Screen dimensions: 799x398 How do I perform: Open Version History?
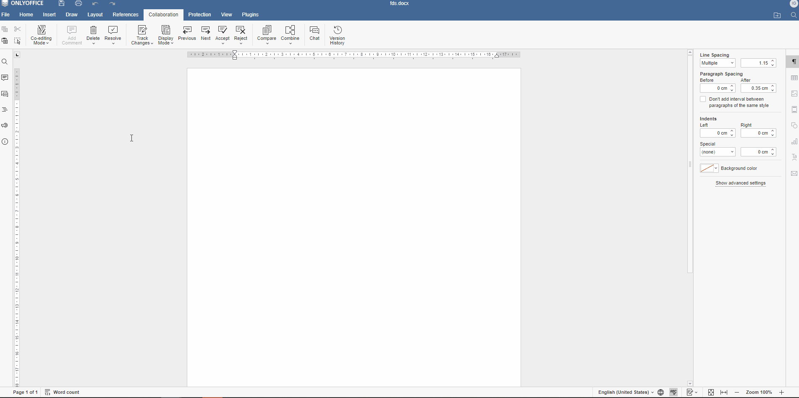pyautogui.click(x=337, y=35)
